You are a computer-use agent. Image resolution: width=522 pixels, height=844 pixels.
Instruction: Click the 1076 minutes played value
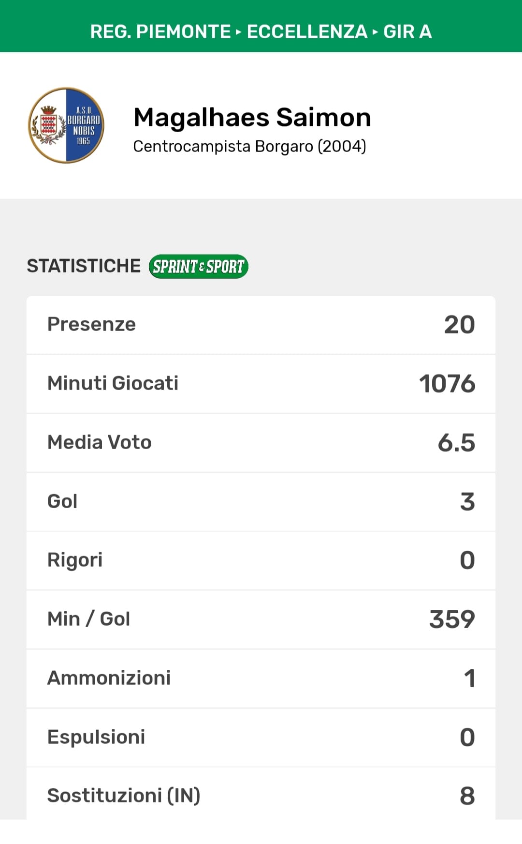pyautogui.click(x=447, y=384)
